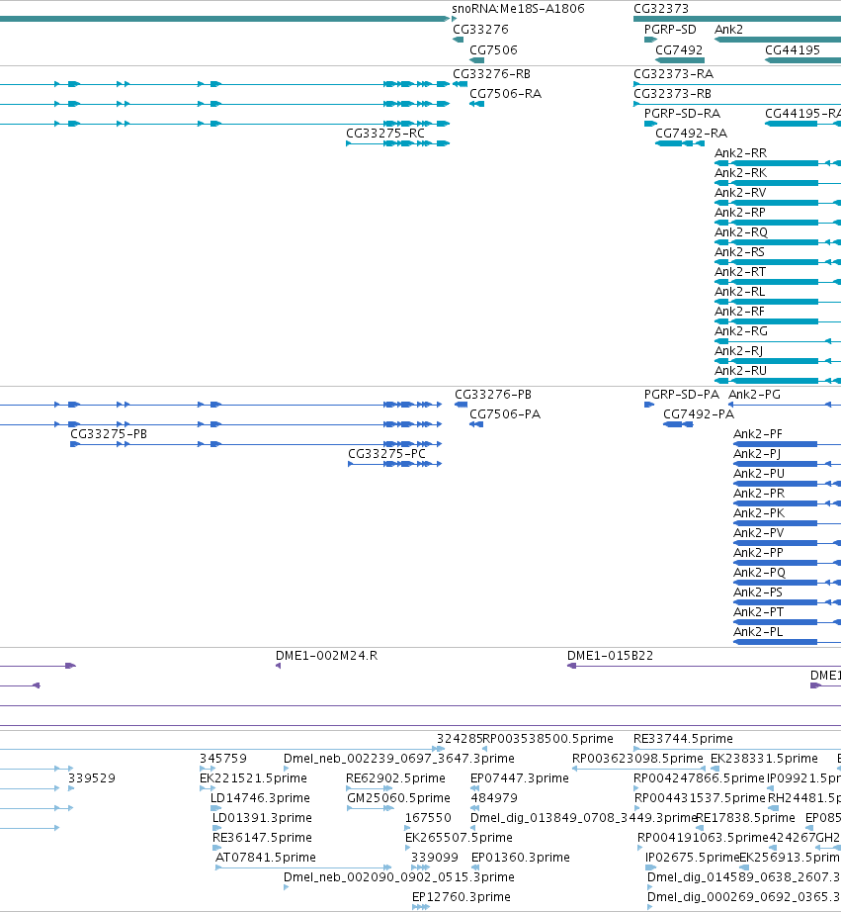841x912 pixels.
Task: Click the CG44195 gene label
Action: point(793,50)
